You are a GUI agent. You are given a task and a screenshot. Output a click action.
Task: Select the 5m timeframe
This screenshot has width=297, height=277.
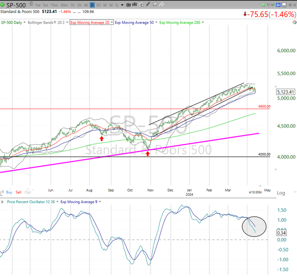pyautogui.click(x=45, y=5)
